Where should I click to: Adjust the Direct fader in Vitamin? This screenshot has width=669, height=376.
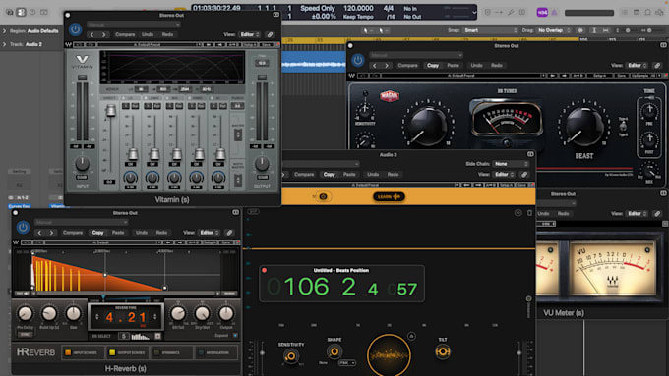110,111
